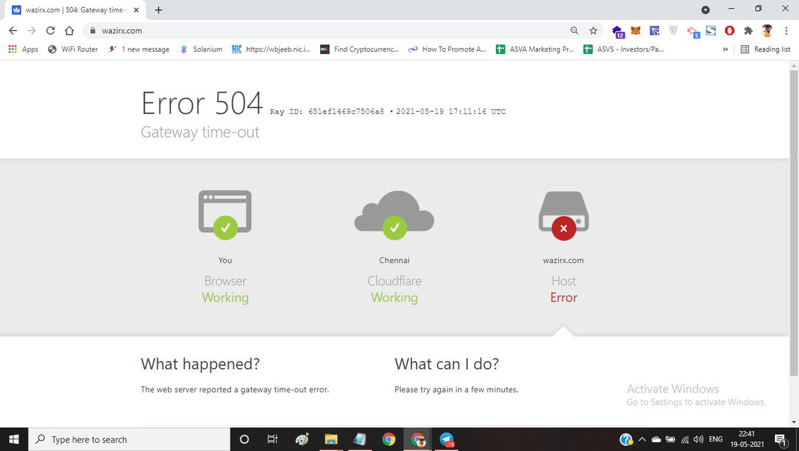Open the ASVS - Investors/Pa... bookmark
The image size is (799, 451).
[623, 49]
